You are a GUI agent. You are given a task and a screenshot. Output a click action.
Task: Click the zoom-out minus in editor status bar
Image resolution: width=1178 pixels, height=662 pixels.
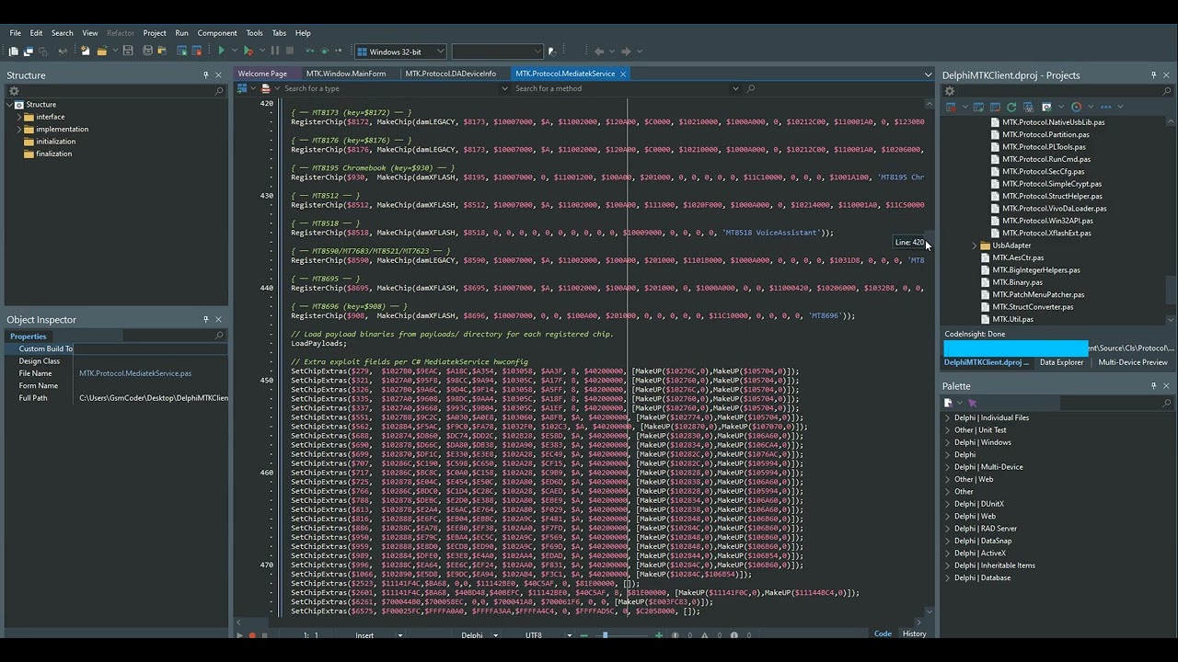pyautogui.click(x=583, y=634)
